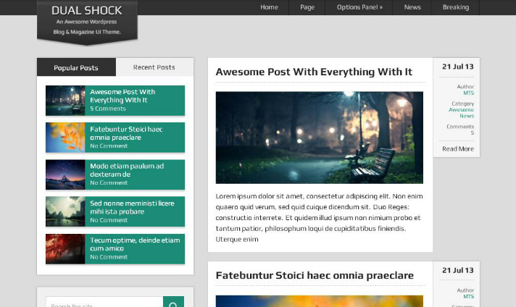Viewport: 516px width, 307px height.
Task: Click the 5 Comments text in sidebar
Action: click(x=108, y=109)
